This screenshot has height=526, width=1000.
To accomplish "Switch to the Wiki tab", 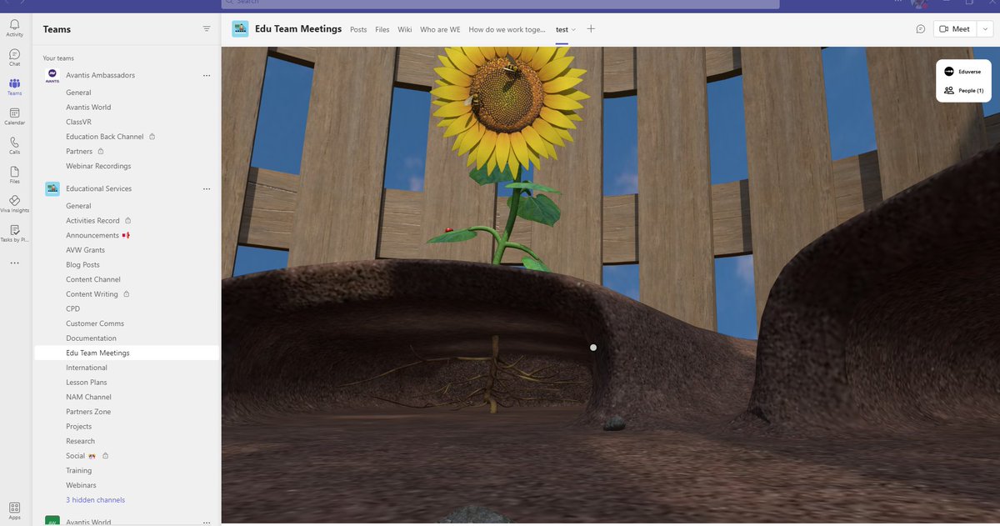I will 405,29.
